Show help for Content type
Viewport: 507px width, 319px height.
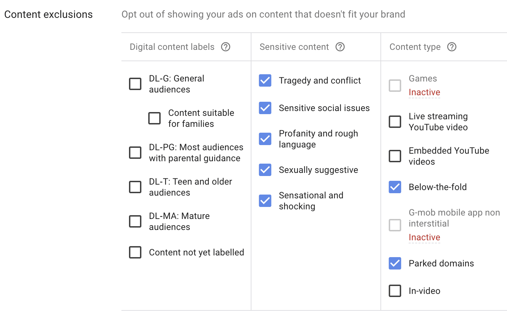(452, 47)
